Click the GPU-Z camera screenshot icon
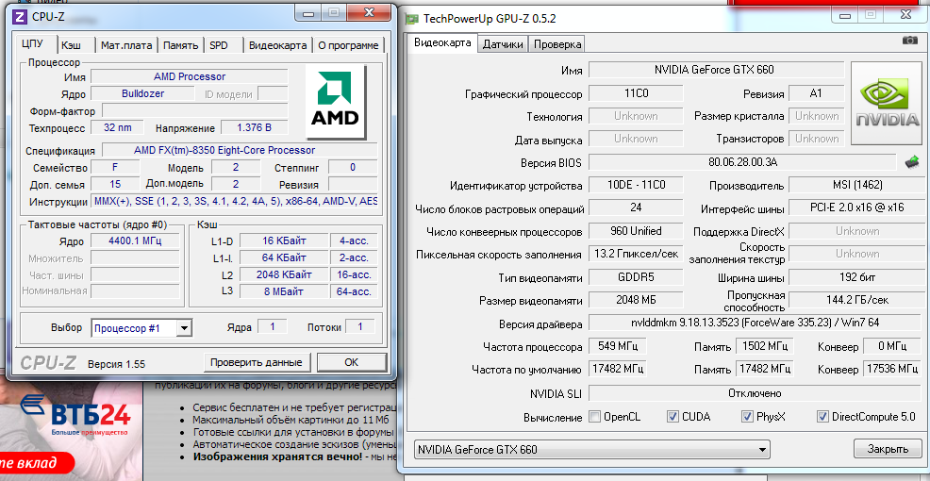Screen dimensions: 930x481 [x=909, y=40]
